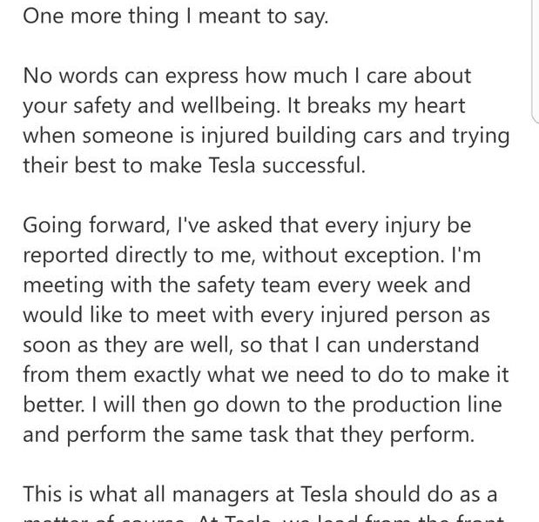Click the phrase 'It breaks my heart'
Image resolution: width=539 pixels, height=522 pixels.
pyautogui.click(x=375, y=105)
